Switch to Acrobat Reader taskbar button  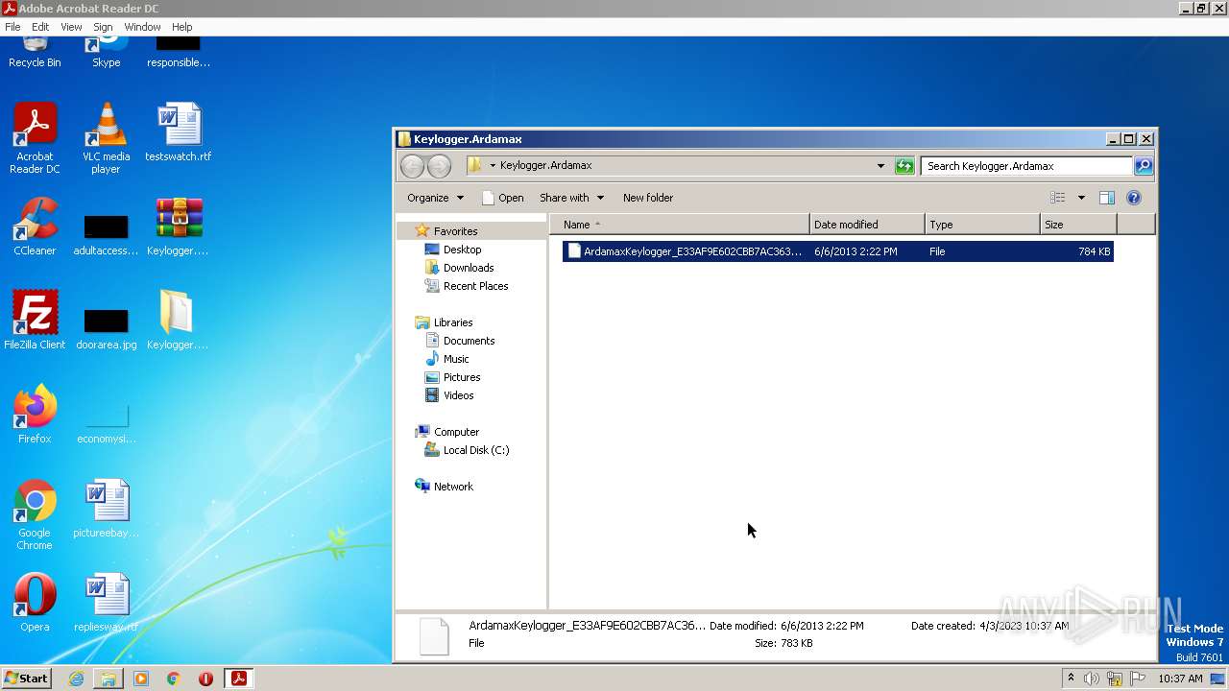point(238,679)
